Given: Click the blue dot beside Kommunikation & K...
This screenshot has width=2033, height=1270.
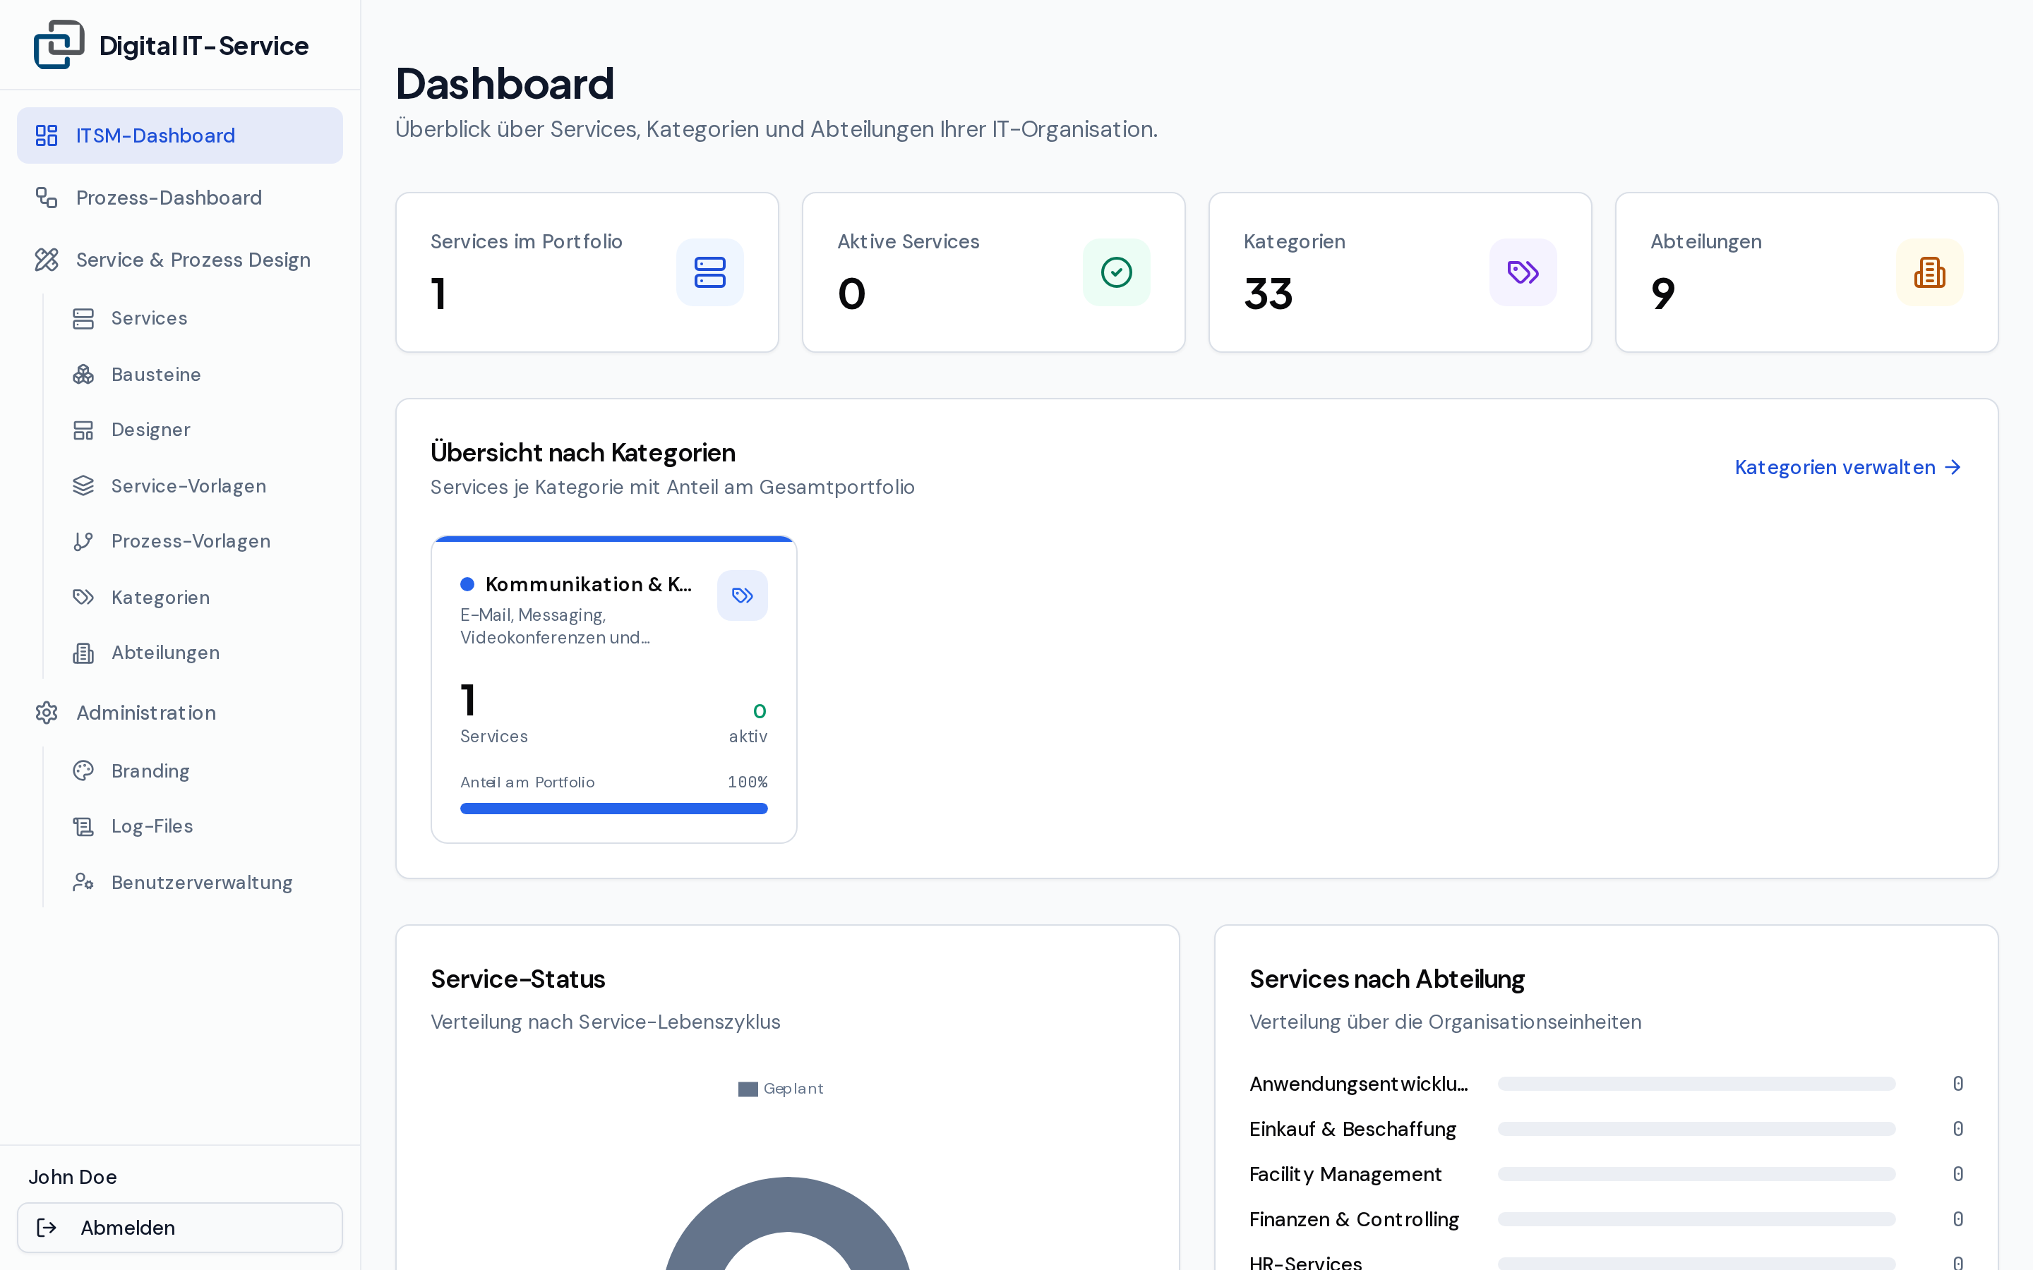Looking at the screenshot, I should [467, 583].
